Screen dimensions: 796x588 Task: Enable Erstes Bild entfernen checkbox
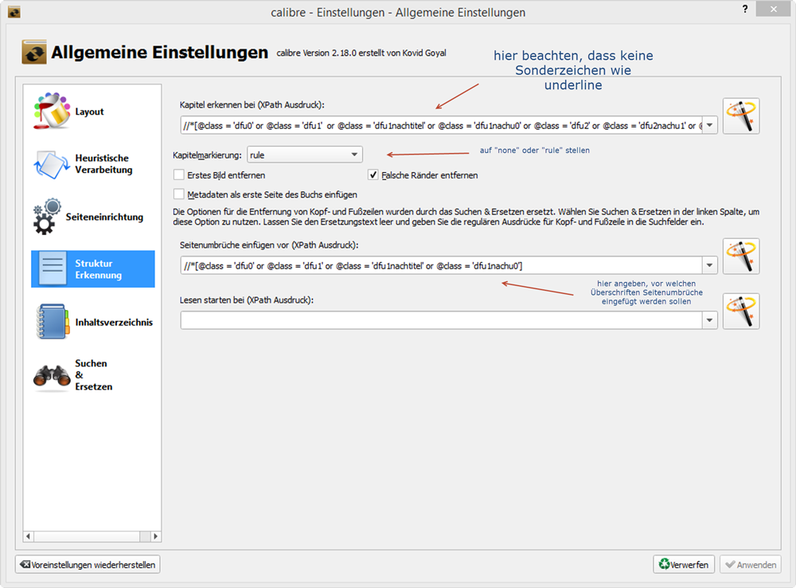(x=179, y=175)
